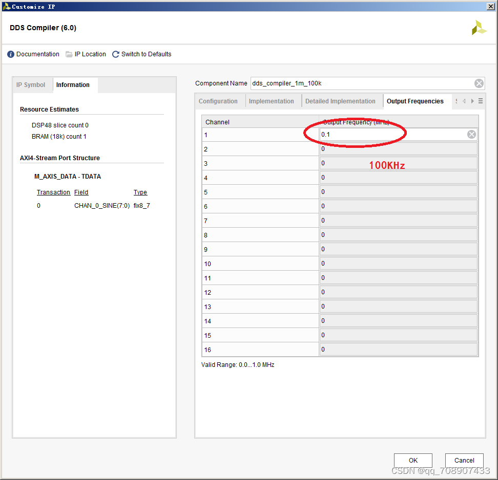
Task: Click the Field column heading
Action: (81, 192)
